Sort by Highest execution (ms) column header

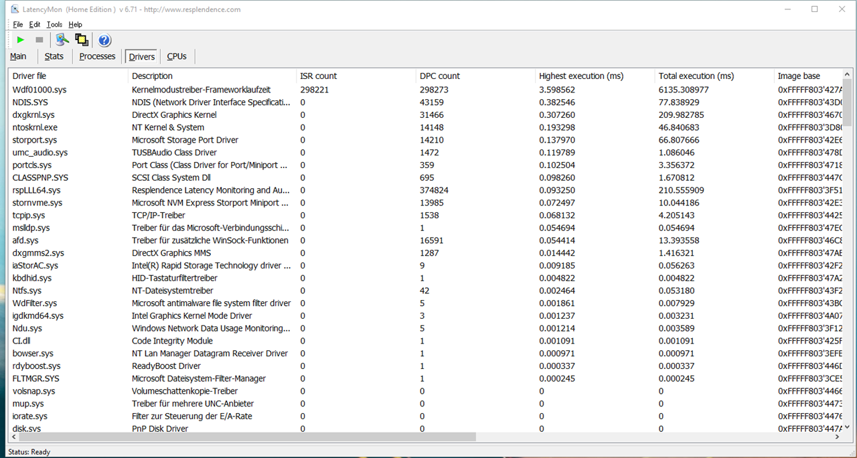(x=595, y=76)
